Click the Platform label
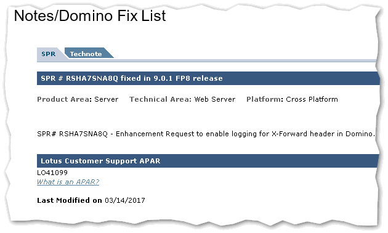The image size is (388, 233). point(265,99)
